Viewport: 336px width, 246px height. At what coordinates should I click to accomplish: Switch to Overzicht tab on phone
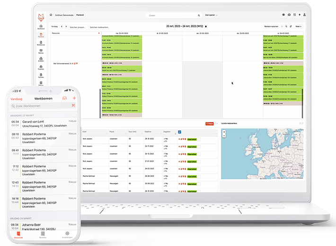pos(19,234)
